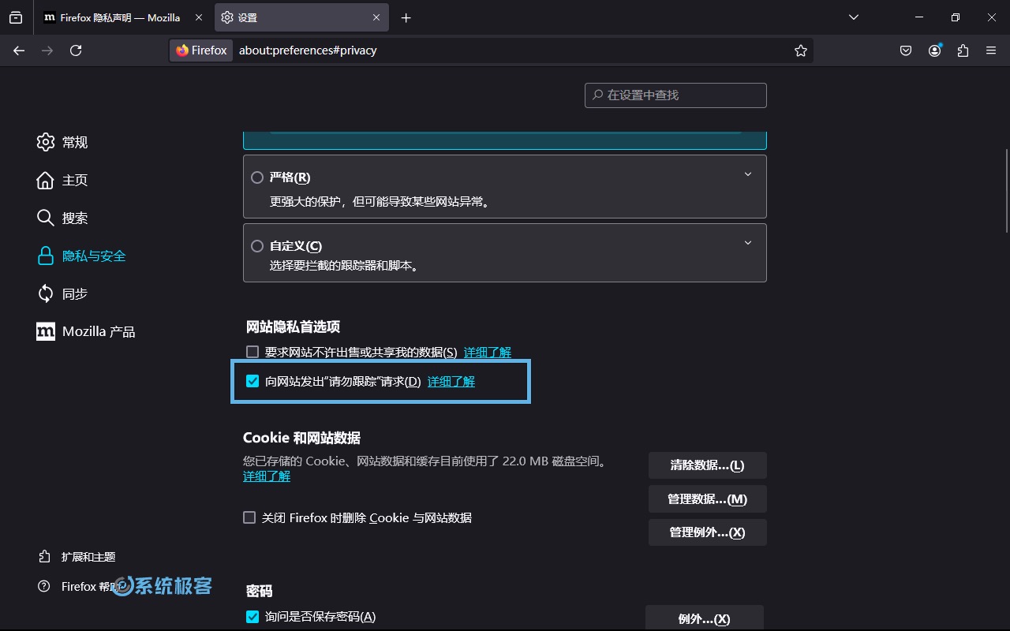Screen dimensions: 1010x631
Task: Close the Firefox 隐私声明 tab
Action: 199,17
